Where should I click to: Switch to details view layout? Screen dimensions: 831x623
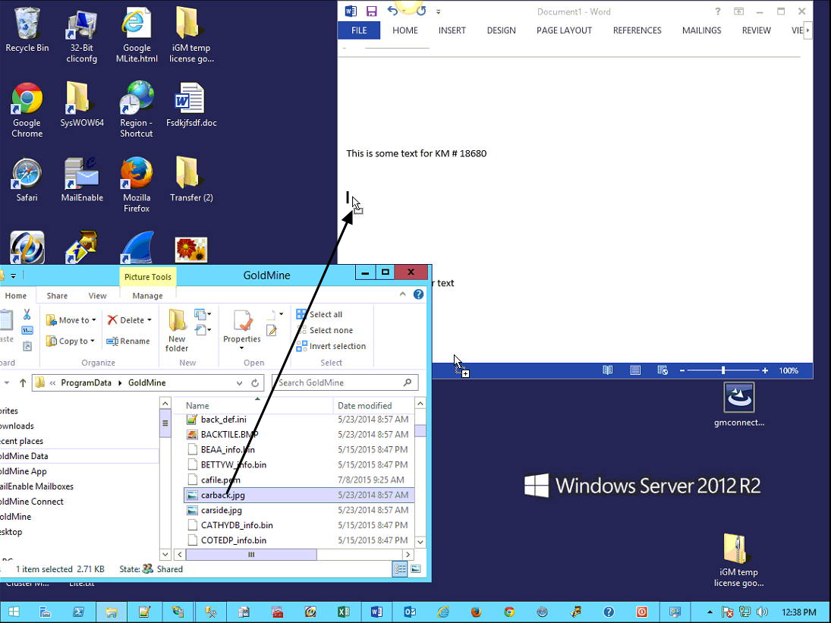400,568
